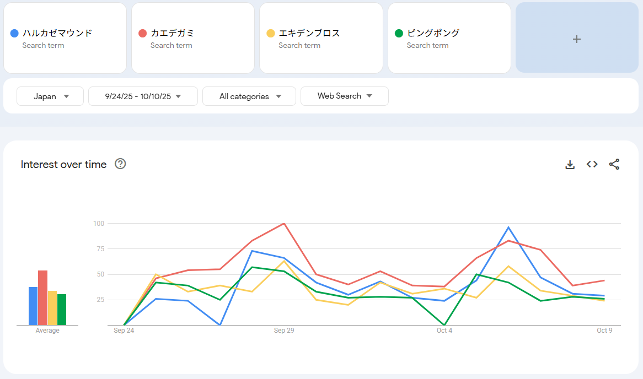
Task: Click the blue line peak near Oct 6
Action: [x=508, y=228]
